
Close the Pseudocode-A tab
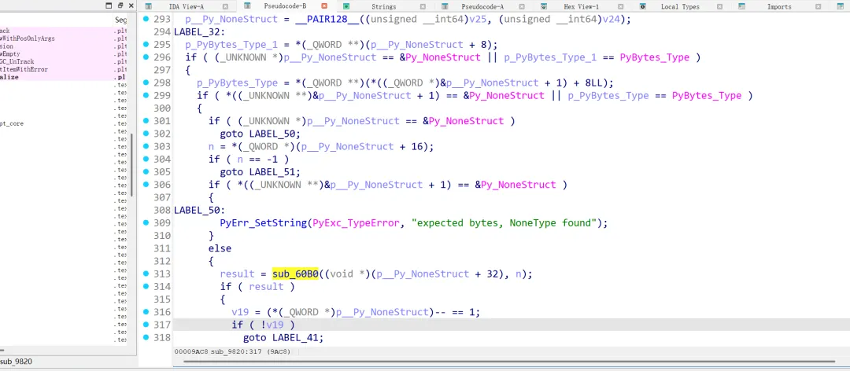(522, 6)
